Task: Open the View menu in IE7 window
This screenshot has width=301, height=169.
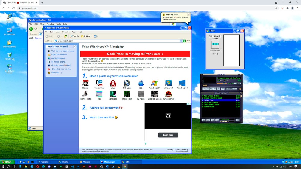Action: (42, 24)
